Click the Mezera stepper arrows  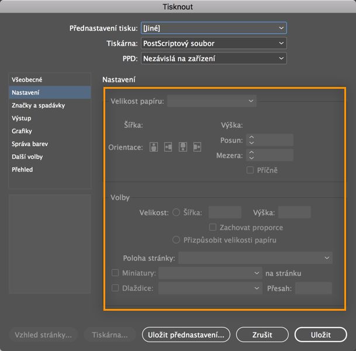[x=251, y=155]
